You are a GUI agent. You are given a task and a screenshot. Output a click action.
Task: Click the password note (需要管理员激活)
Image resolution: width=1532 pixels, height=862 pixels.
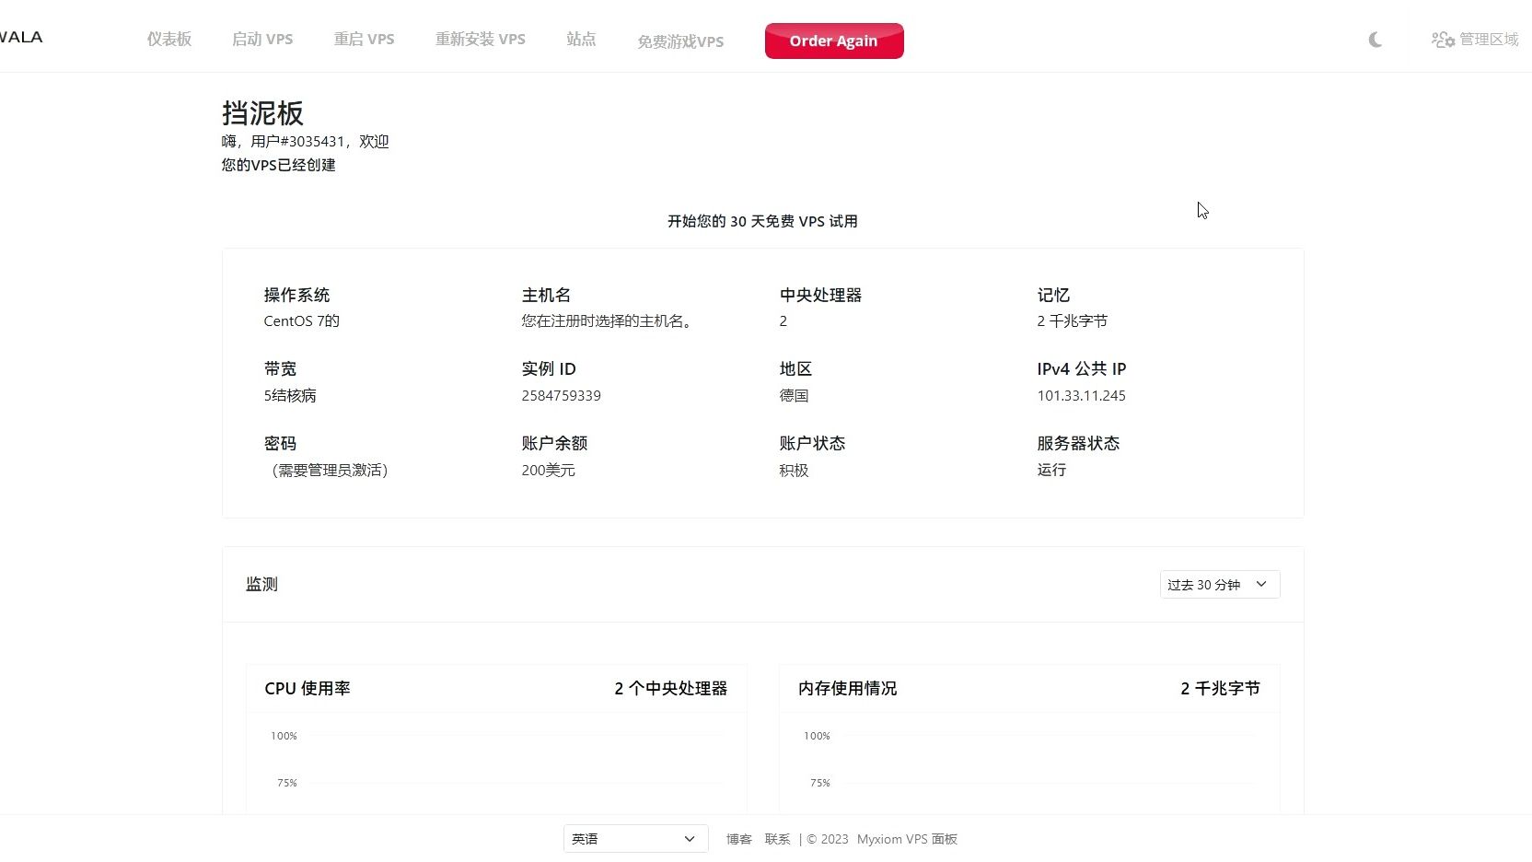tap(330, 470)
